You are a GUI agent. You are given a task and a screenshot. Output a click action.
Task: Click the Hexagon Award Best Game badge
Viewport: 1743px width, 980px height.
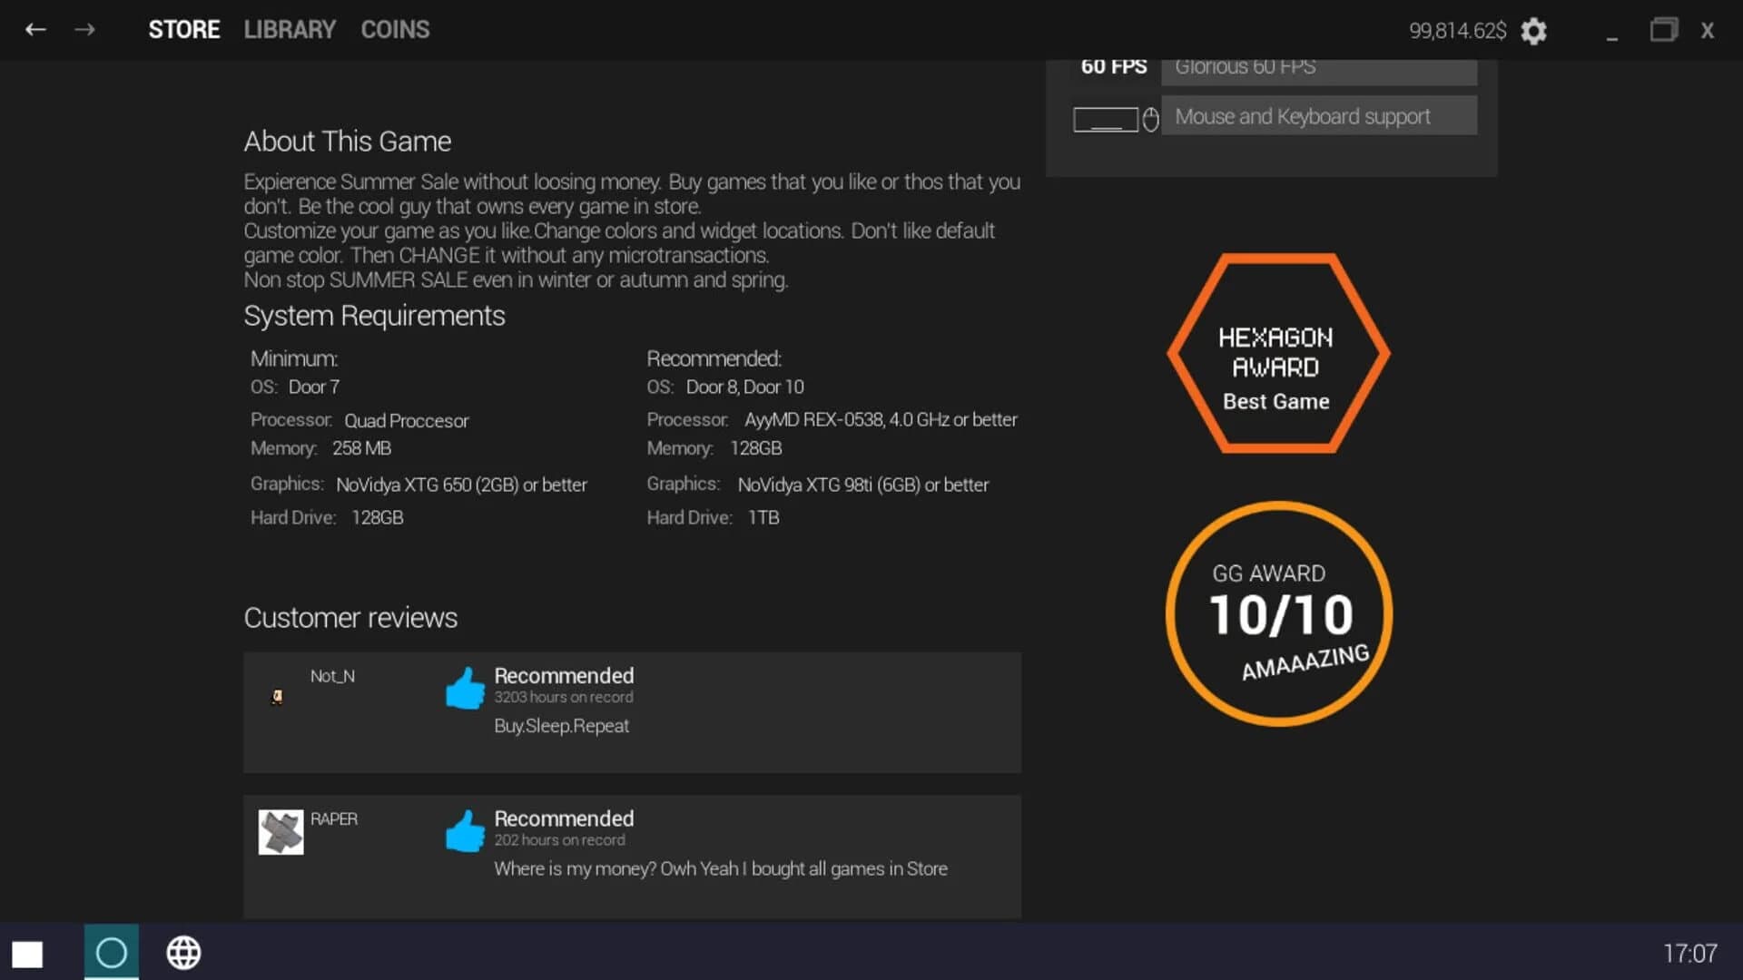pos(1275,352)
